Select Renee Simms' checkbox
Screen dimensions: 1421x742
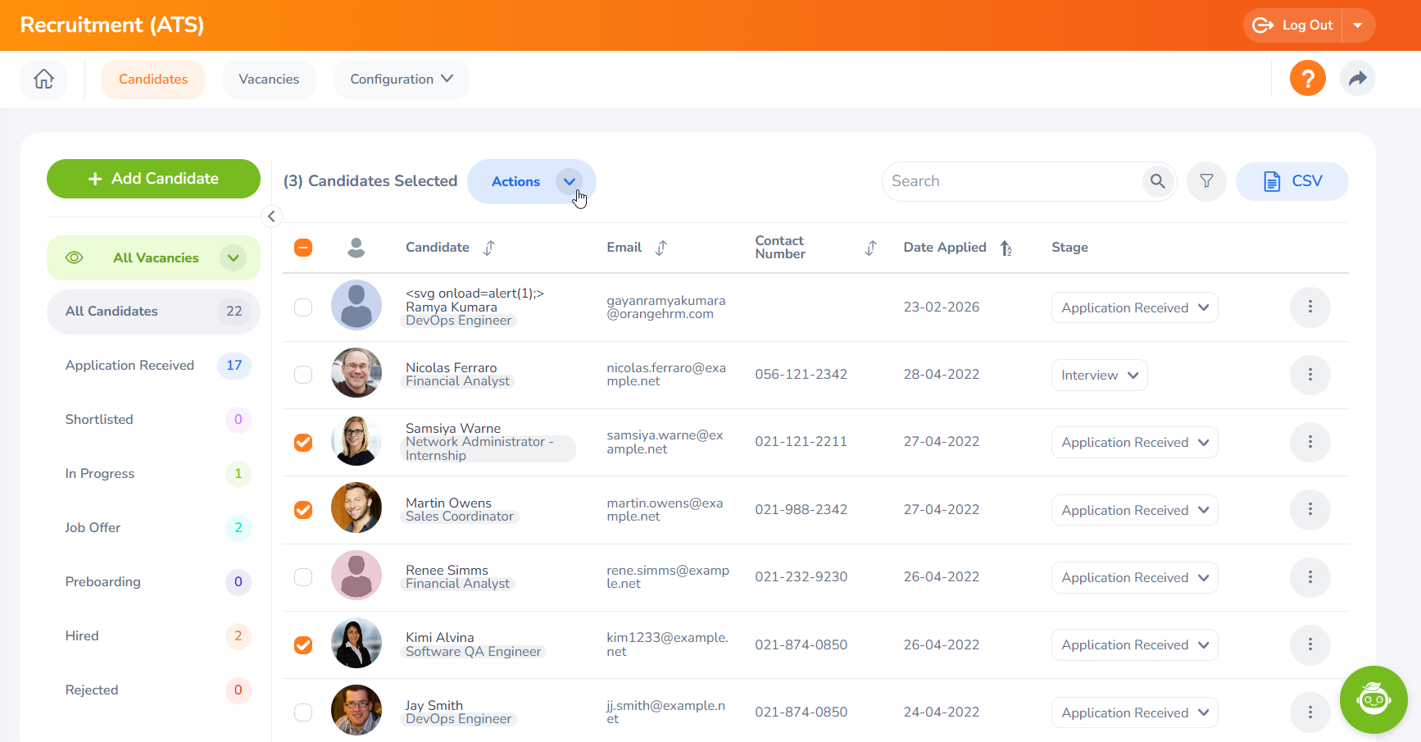303,577
